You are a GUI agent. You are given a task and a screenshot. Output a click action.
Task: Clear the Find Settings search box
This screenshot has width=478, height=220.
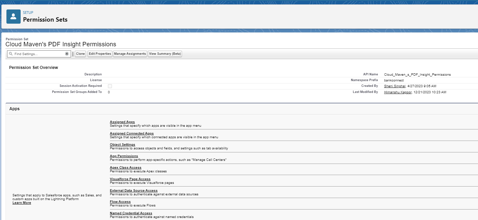[67, 54]
